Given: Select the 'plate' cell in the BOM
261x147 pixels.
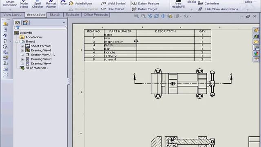Looking at the screenshot, I should (120, 45).
